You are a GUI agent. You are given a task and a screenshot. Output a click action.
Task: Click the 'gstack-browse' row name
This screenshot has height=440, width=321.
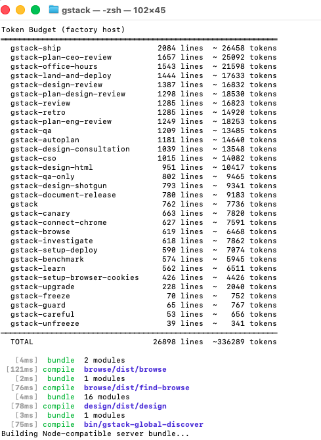(x=40, y=231)
